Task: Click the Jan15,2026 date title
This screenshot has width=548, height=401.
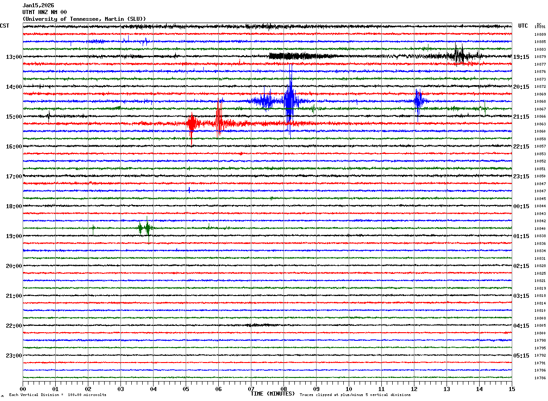Action: [38, 5]
